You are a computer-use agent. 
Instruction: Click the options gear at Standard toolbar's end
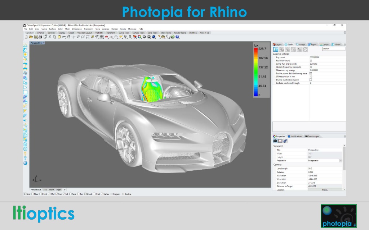345,33
